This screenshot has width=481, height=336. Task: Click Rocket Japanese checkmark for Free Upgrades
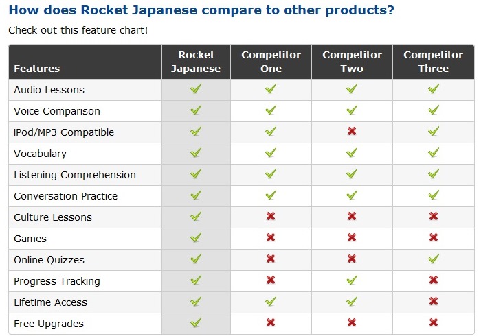[196, 323]
